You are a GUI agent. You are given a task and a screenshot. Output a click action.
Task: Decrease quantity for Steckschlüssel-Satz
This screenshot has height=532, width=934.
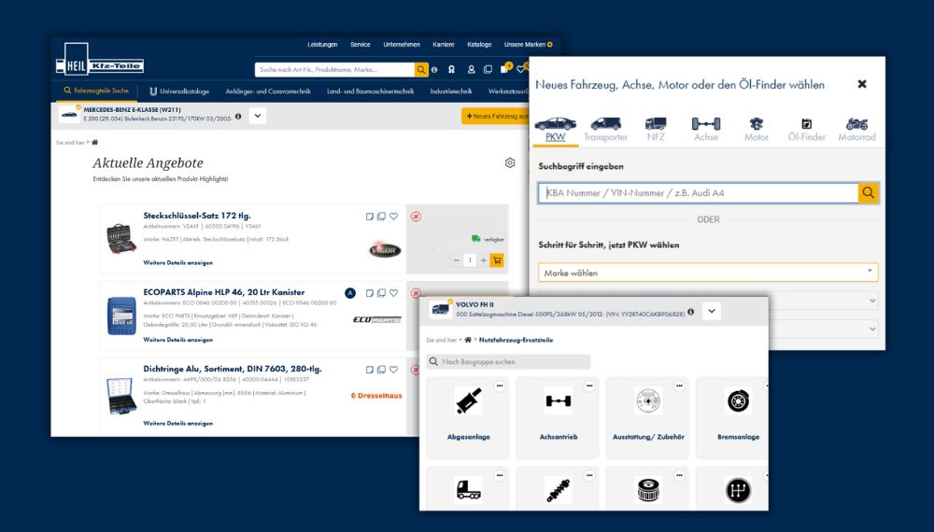(457, 260)
